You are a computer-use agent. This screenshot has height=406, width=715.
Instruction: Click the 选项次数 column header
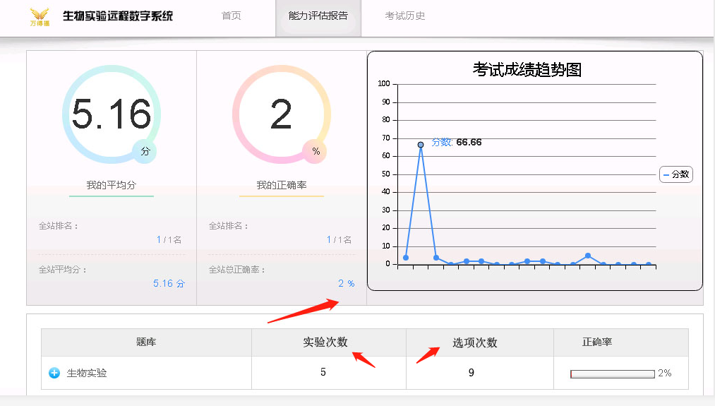tap(475, 342)
